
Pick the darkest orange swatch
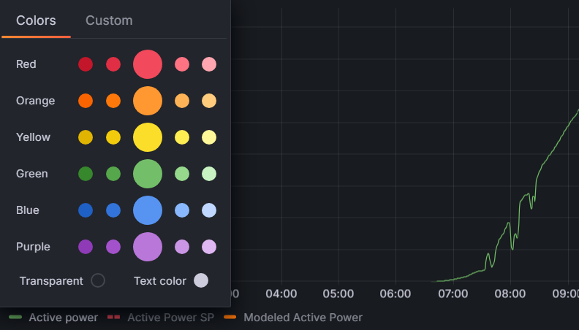tap(86, 101)
